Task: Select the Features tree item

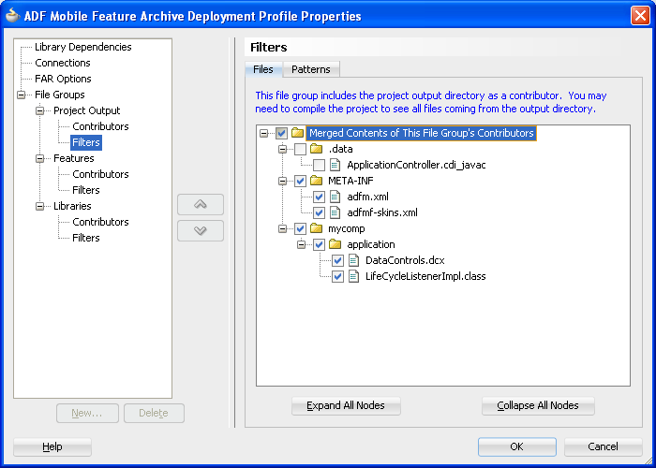Action: click(74, 158)
